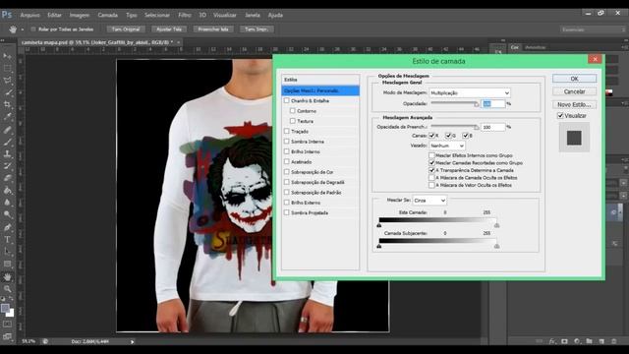Select the Magic Wand tool
629x354 pixels.
[x=7, y=92]
